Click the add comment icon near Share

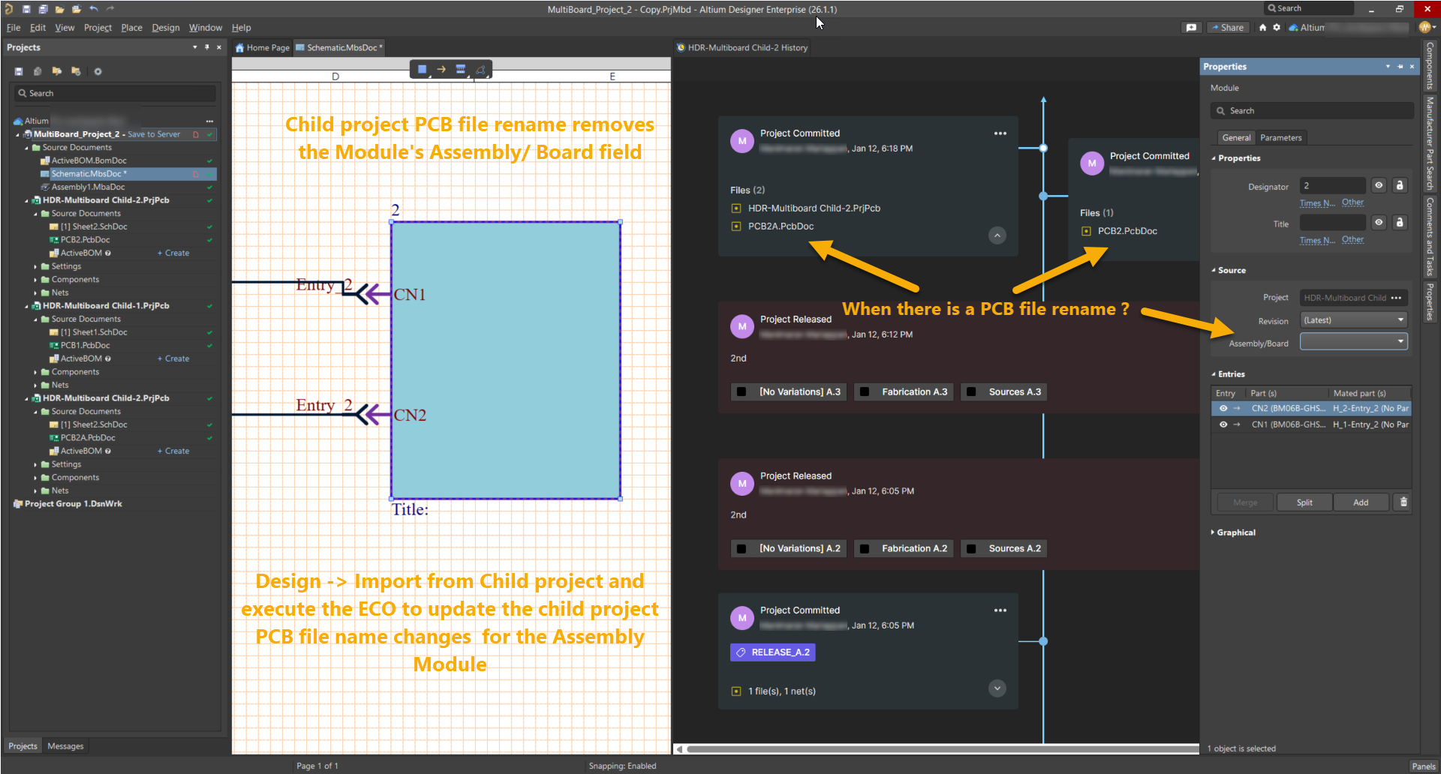tap(1191, 27)
